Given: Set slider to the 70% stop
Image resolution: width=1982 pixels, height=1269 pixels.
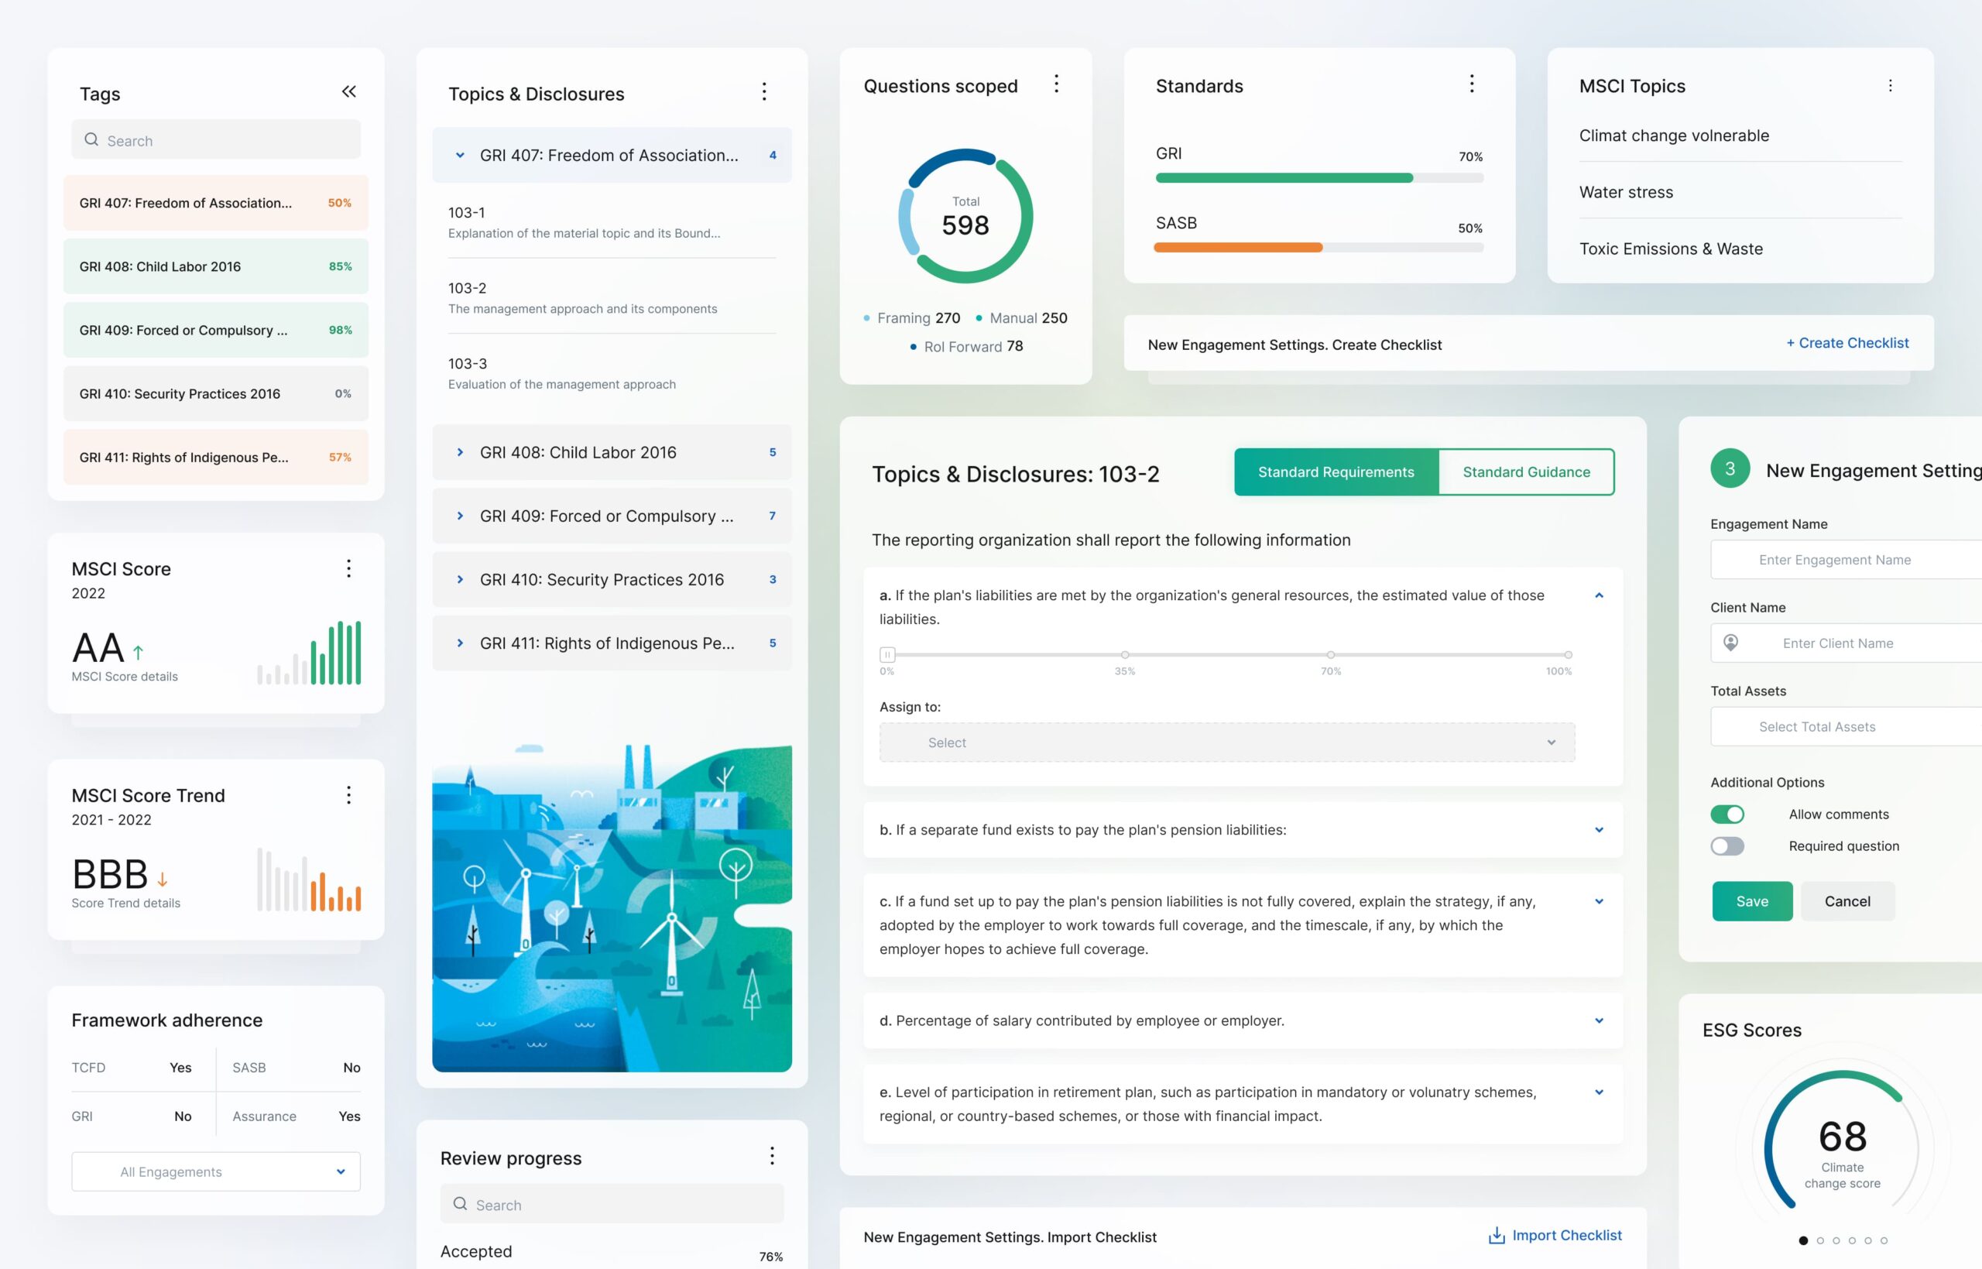Looking at the screenshot, I should pyautogui.click(x=1331, y=655).
